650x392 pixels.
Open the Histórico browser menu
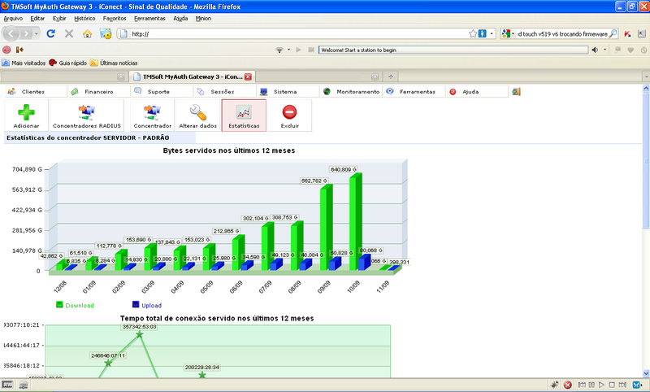(84, 18)
